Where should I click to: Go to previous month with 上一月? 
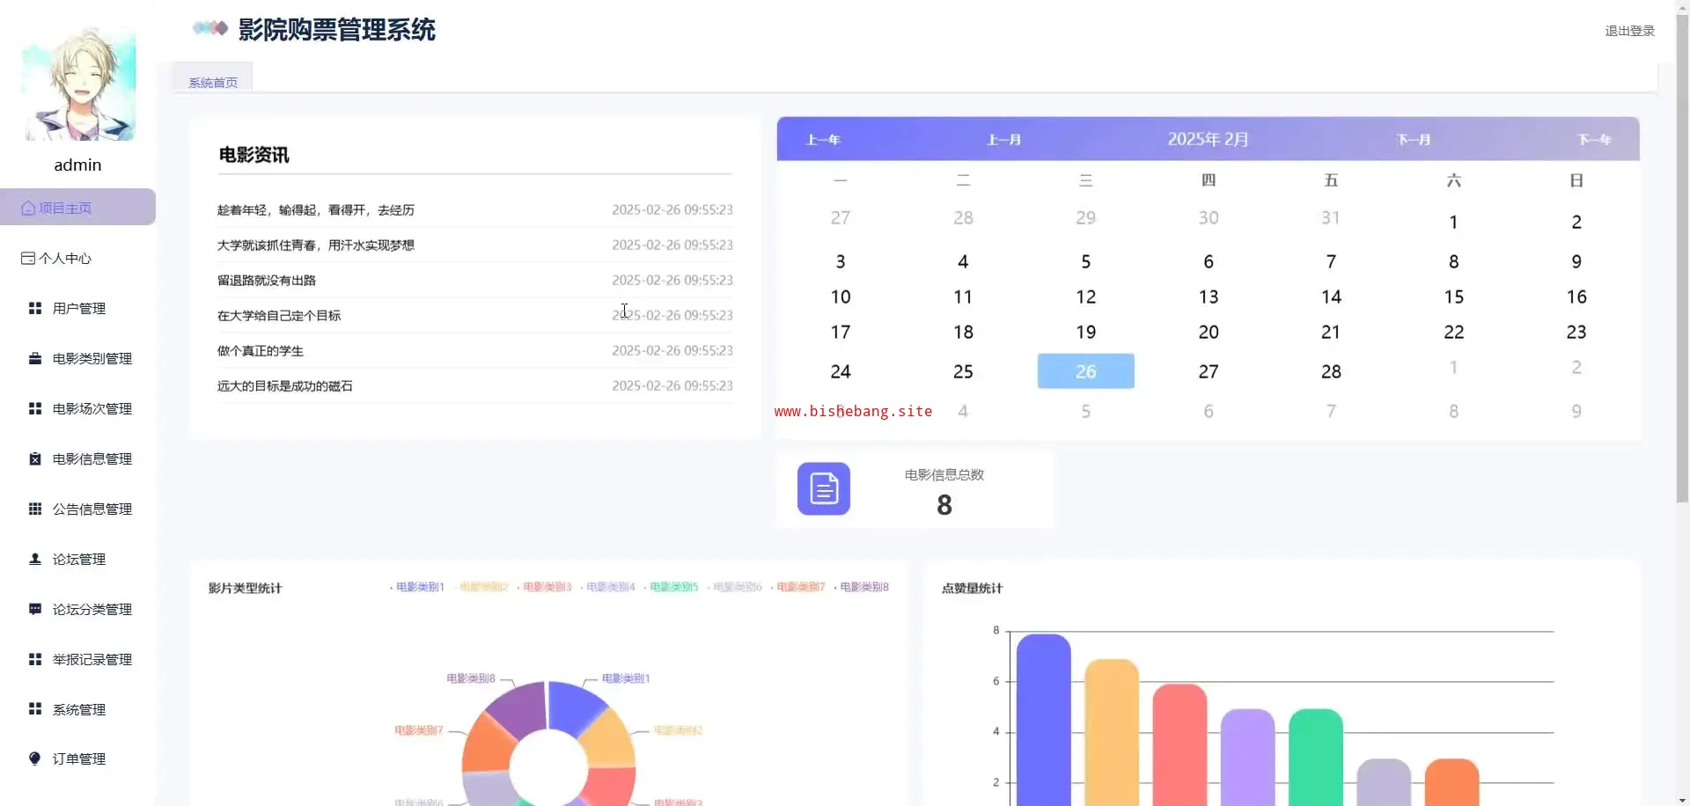[x=1004, y=140]
